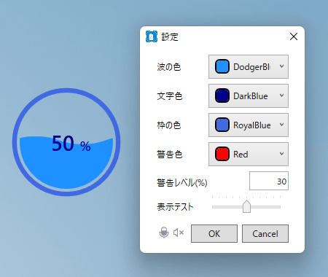Confirm settings with the OK button
Viewport: 328px width, 277px height.
tap(214, 233)
